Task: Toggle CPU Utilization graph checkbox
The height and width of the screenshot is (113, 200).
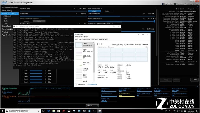Action: [2, 92]
